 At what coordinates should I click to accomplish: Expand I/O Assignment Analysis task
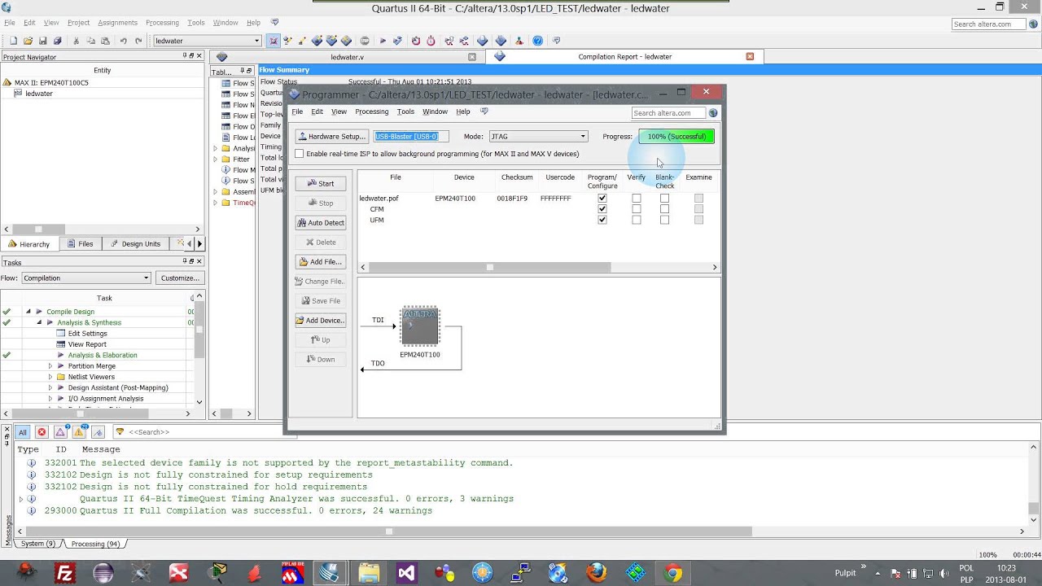[x=50, y=399]
